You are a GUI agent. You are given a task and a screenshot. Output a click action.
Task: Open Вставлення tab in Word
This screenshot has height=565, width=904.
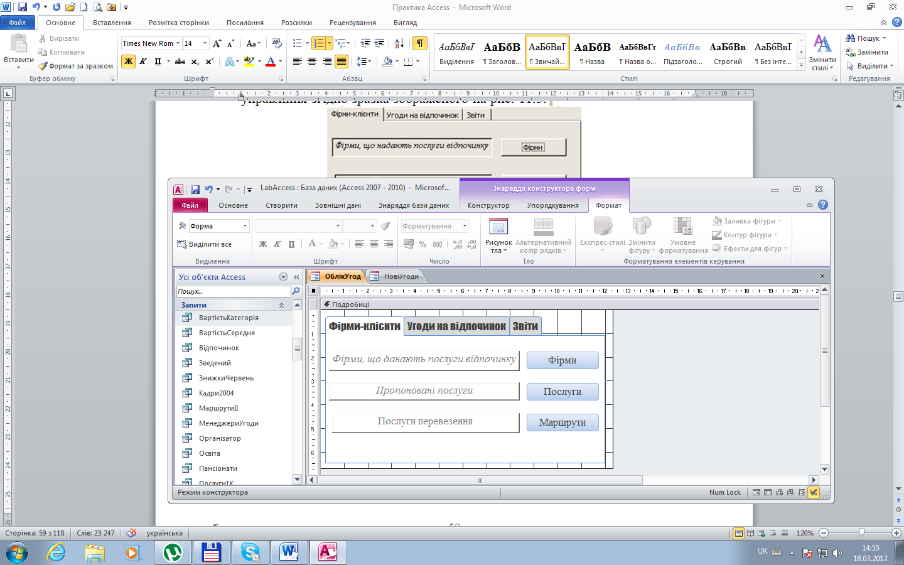pyautogui.click(x=112, y=23)
